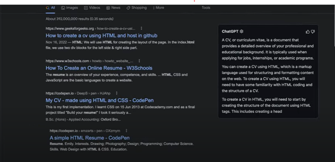Click the codepen.io DeepS URL breadcrumb

pos(78,93)
